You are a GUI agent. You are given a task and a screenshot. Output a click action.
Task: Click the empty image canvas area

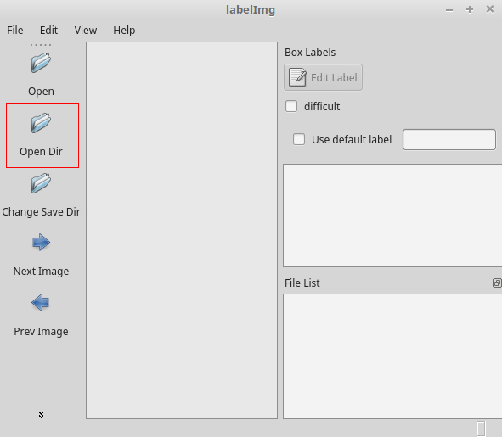click(182, 230)
